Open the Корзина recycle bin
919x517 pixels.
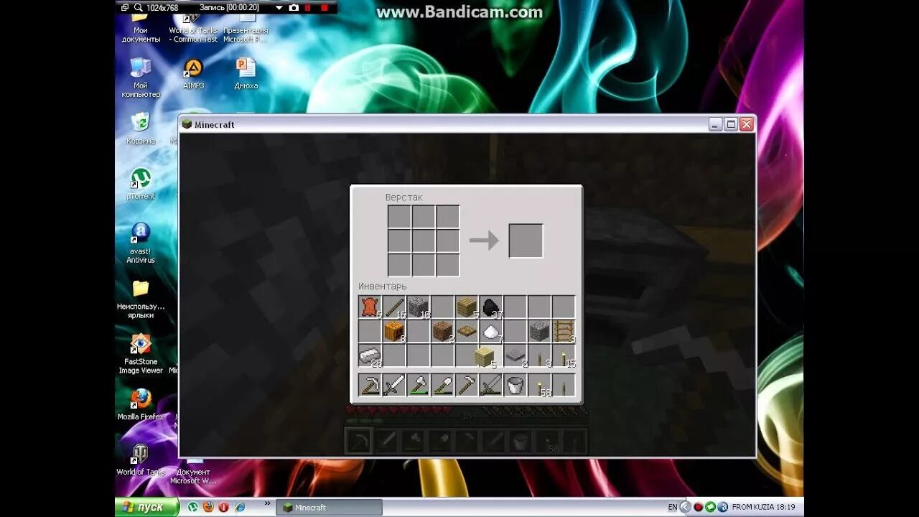[141, 128]
